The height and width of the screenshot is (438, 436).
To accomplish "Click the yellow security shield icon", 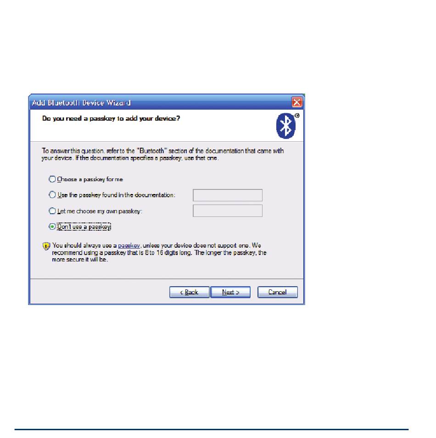I will [46, 246].
